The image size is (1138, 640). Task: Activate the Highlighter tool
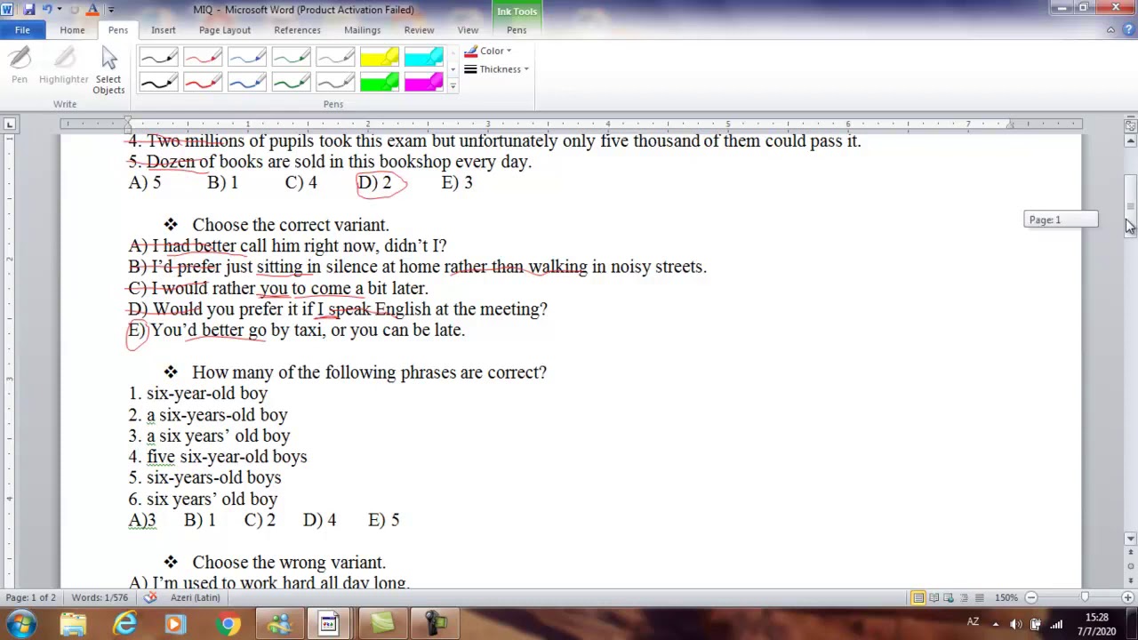[64, 67]
